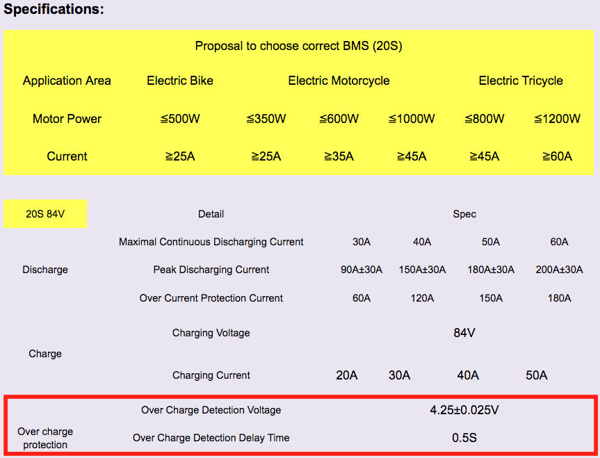Click the Peak Discharging Current label
The height and width of the screenshot is (458, 600).
[211, 270]
